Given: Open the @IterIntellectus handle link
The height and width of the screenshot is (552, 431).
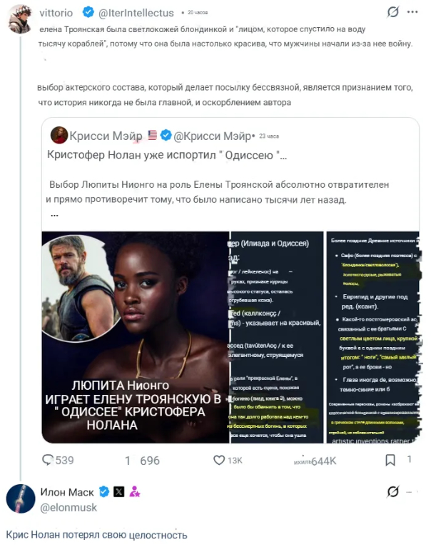Looking at the screenshot, I should (x=138, y=12).
